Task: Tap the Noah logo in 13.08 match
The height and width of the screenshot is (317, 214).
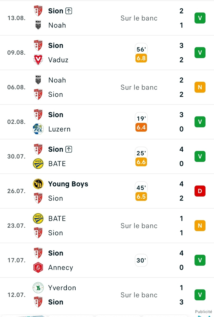Action: (38, 25)
